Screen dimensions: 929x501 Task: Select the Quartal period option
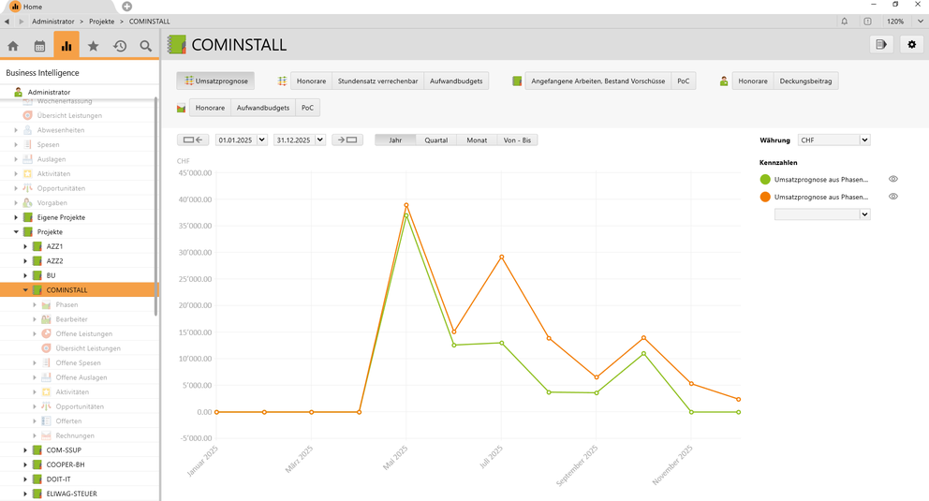(x=435, y=140)
